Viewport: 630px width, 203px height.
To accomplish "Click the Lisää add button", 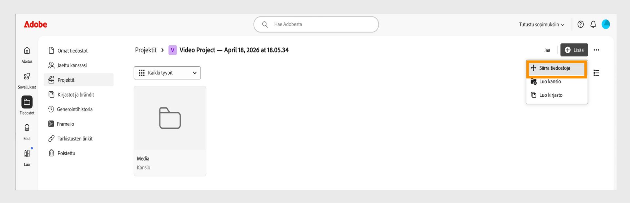I will (x=574, y=50).
